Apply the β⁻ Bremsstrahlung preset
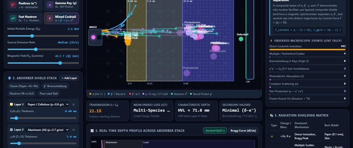The height and width of the screenshot is (148, 353). coord(55,86)
